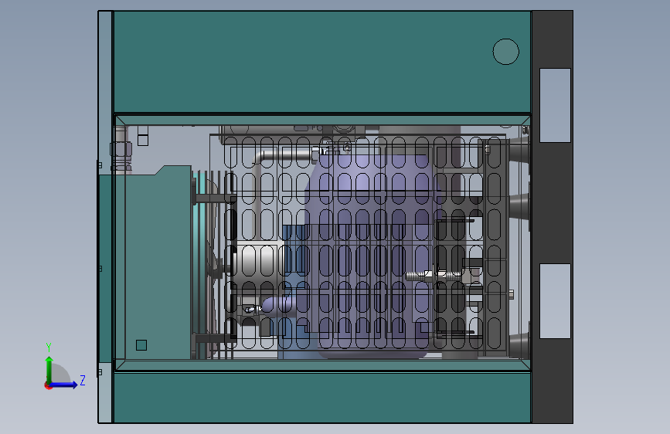Click the red X axis origin dot of the triad
The height and width of the screenshot is (434, 670).
48,385
